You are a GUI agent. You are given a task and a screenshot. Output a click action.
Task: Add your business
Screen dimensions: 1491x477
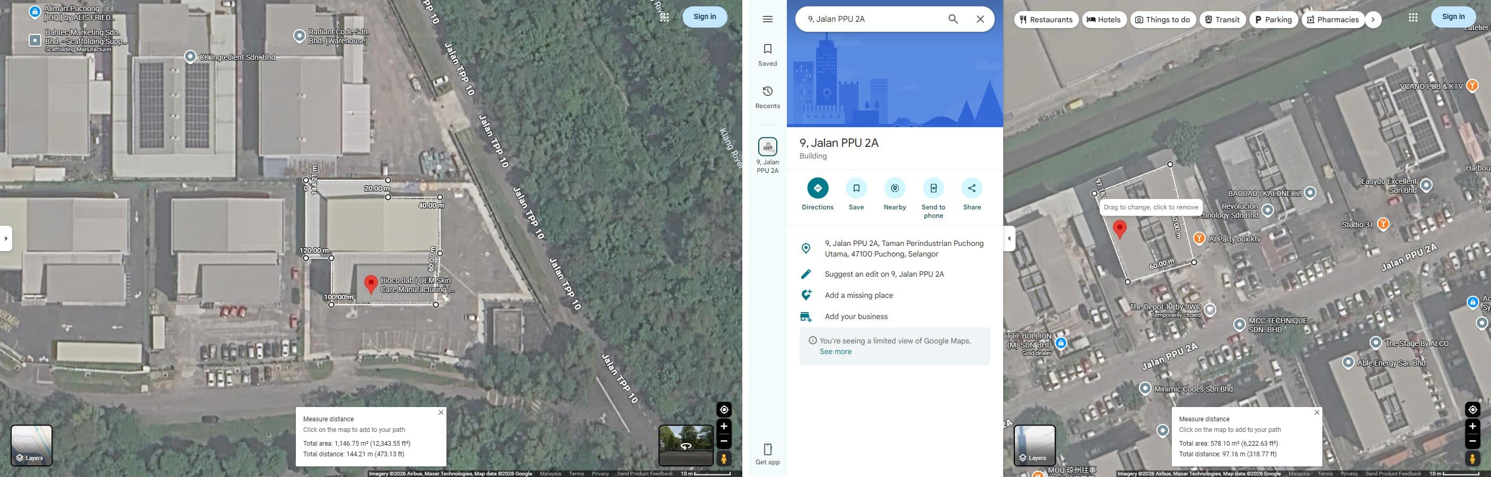(x=894, y=316)
